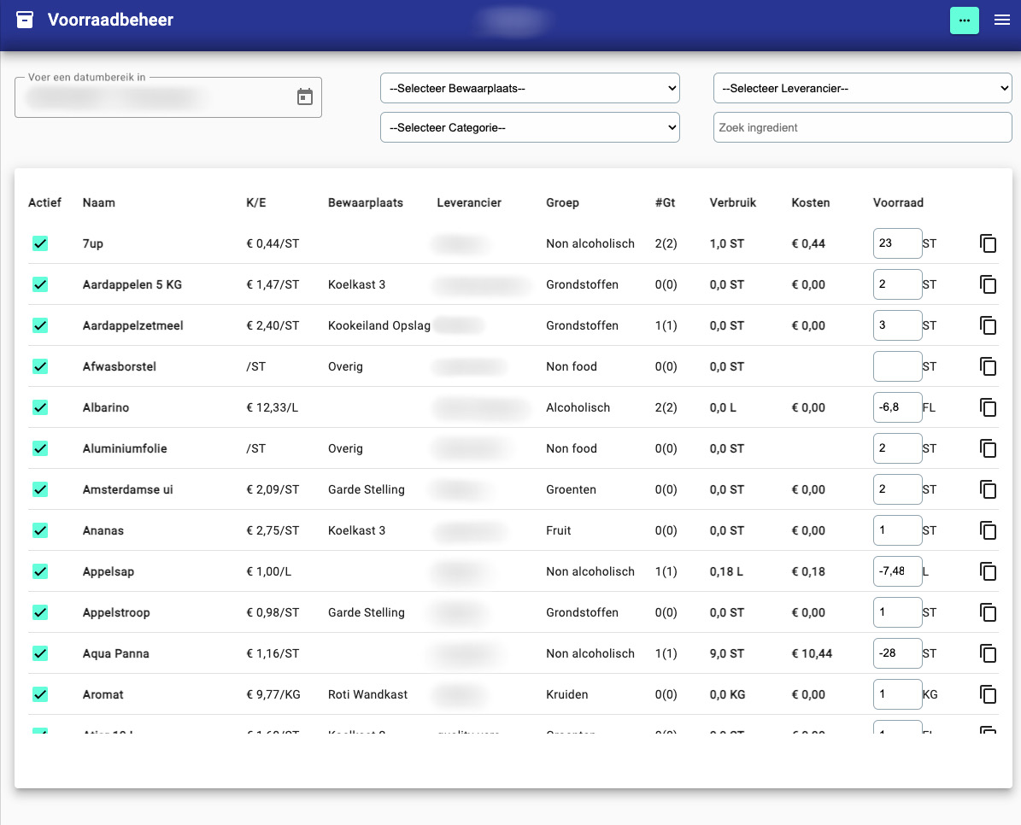Focus the Zoek ingredient search field

tap(862, 127)
